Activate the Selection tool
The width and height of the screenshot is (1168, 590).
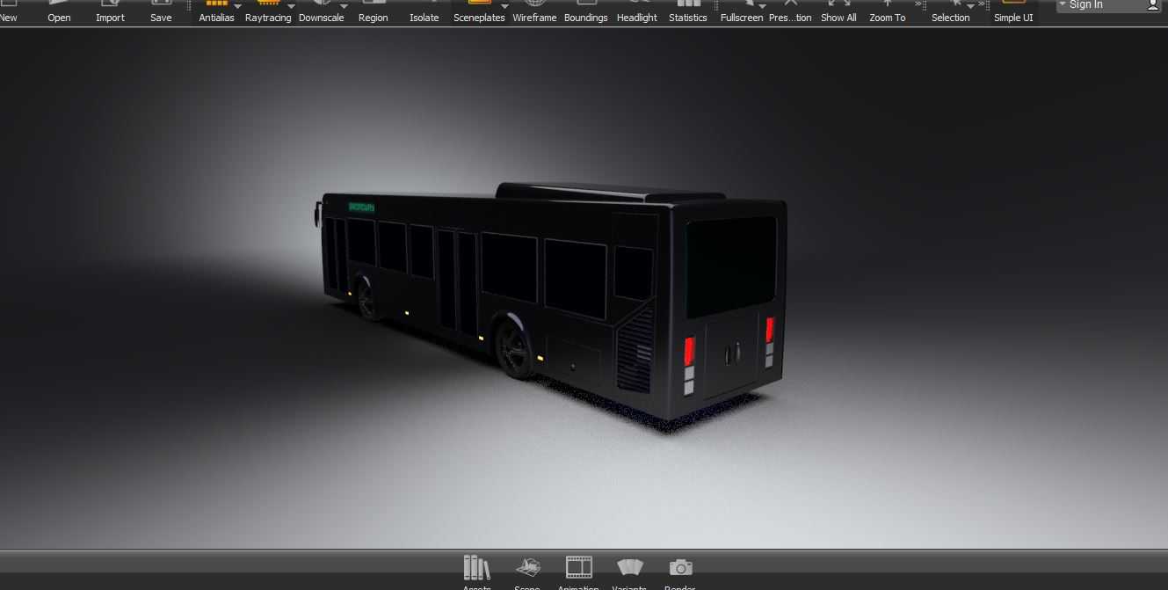(x=950, y=11)
